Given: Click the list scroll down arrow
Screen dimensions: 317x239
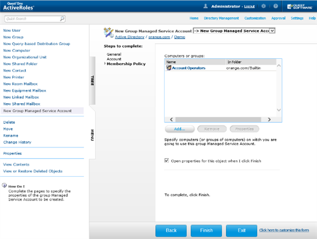Looking at the screenshot, I should 279,110.
